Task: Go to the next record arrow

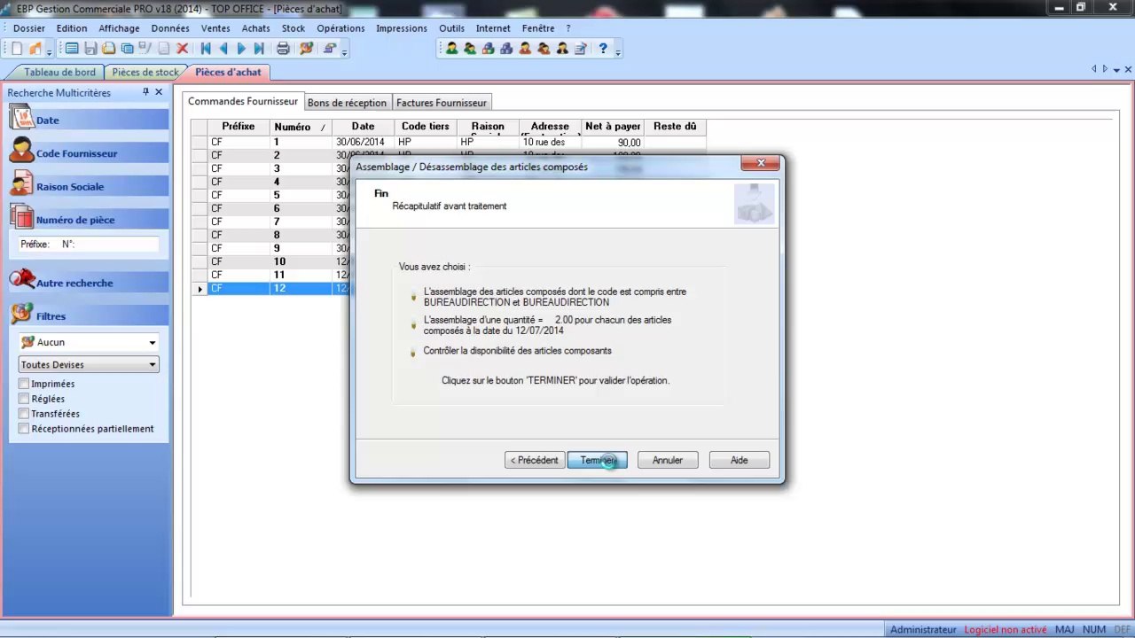Action: click(x=241, y=49)
